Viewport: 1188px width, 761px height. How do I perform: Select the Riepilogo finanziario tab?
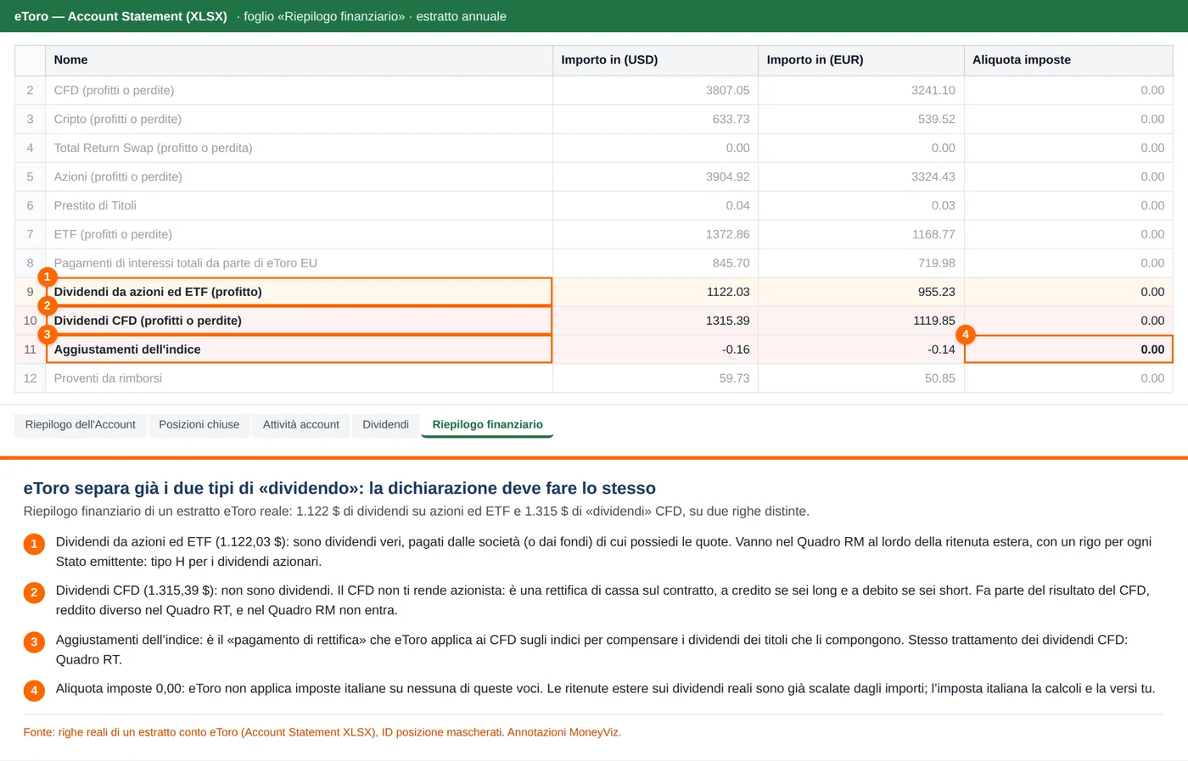pos(487,424)
